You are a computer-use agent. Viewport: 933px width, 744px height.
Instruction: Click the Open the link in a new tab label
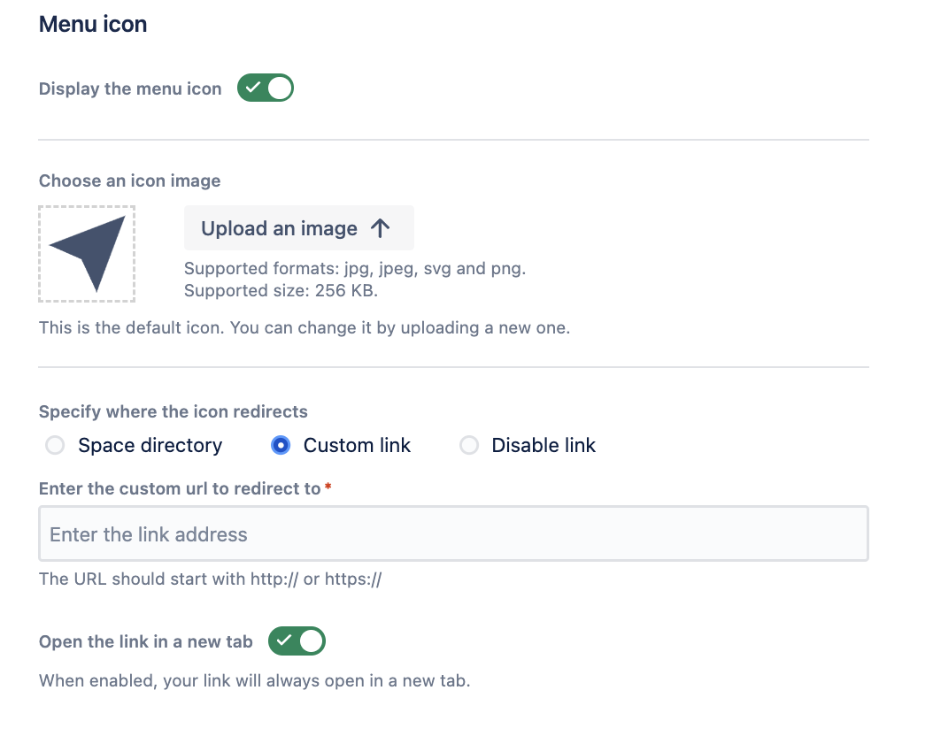[146, 641]
